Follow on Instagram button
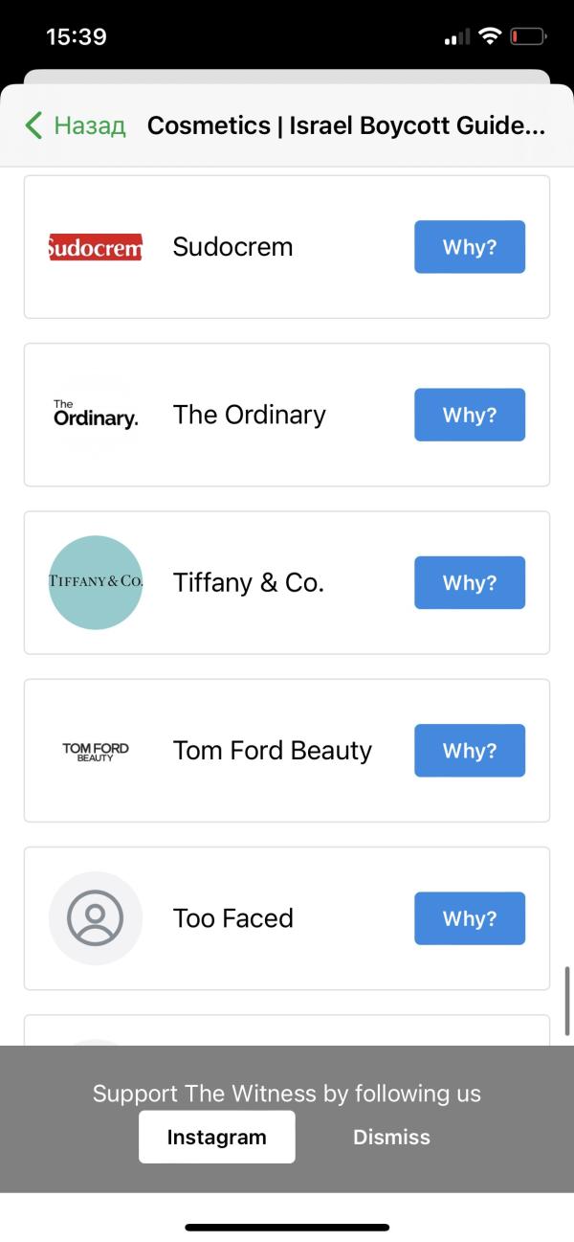The width and height of the screenshot is (574, 1242). click(216, 1137)
